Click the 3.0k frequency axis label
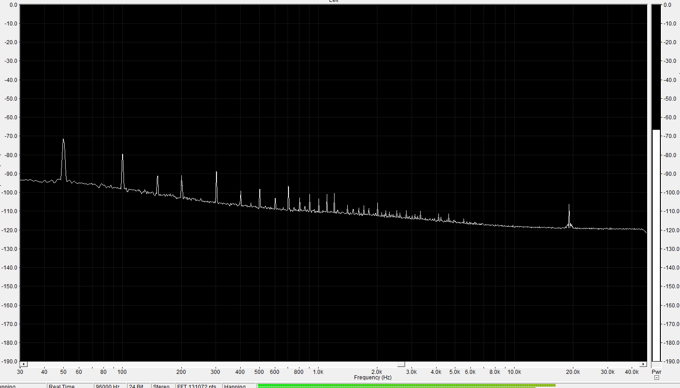Image resolution: width=680 pixels, height=388 pixels. pos(412,372)
